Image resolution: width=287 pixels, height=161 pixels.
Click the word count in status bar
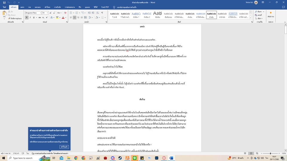pyautogui.click(x=16, y=153)
